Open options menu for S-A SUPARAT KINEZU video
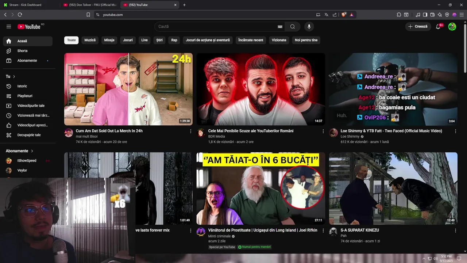Screen dimensions: 467x263 point(455,230)
